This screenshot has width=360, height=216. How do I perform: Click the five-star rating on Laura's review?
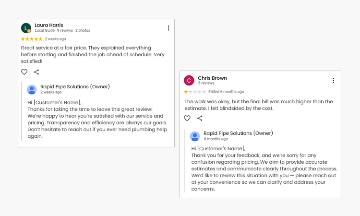32,39
